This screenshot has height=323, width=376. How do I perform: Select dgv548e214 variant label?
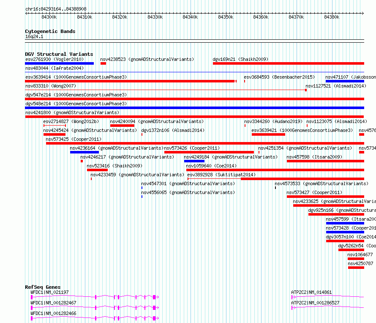point(76,104)
